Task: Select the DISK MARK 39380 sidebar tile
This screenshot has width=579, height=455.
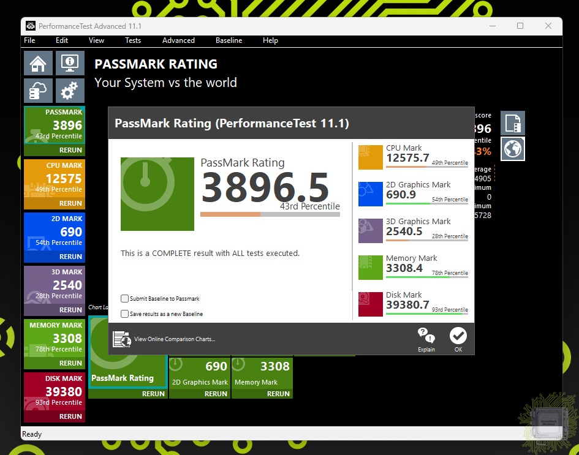Action: tap(55, 391)
